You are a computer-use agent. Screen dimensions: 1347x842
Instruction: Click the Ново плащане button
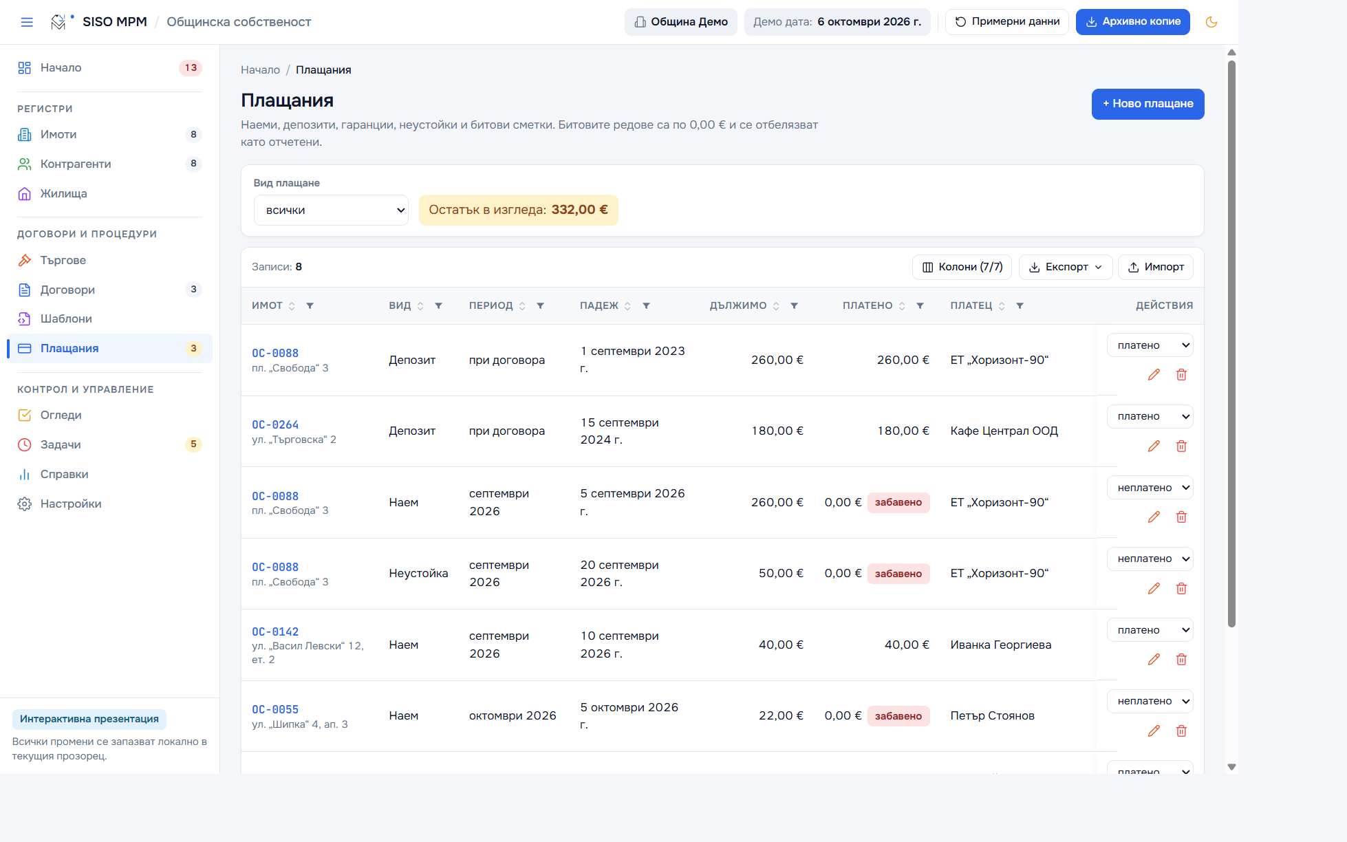point(1147,104)
